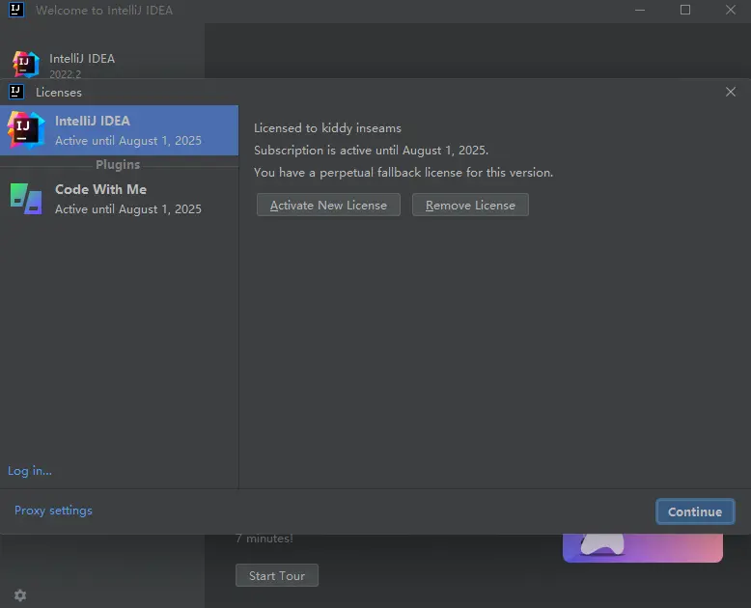
Task: Open the Proxy settings link
Action: 53,511
